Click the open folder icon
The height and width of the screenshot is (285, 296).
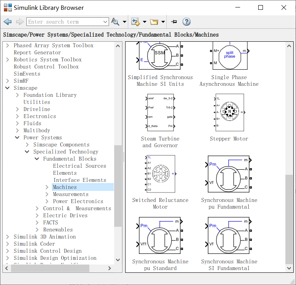click(x=154, y=22)
